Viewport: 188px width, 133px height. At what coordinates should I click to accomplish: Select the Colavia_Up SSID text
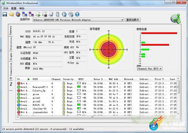click(39, 91)
